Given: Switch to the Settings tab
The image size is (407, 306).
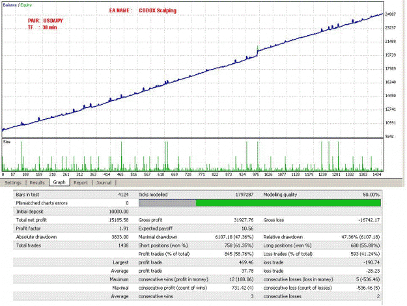Looking at the screenshot, I should click(13, 183).
